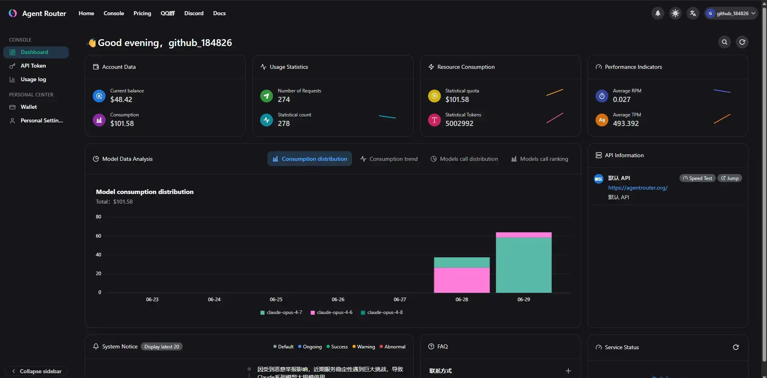767x378 pixels.
Task: Toggle claude-opus-4-7 legend series visibility
Action: coord(281,312)
